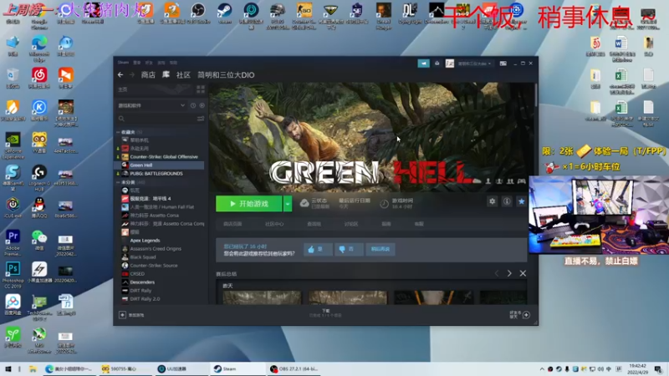The image size is (669, 376).
Task: Select Human Fall Flat in library
Action: pyautogui.click(x=161, y=206)
